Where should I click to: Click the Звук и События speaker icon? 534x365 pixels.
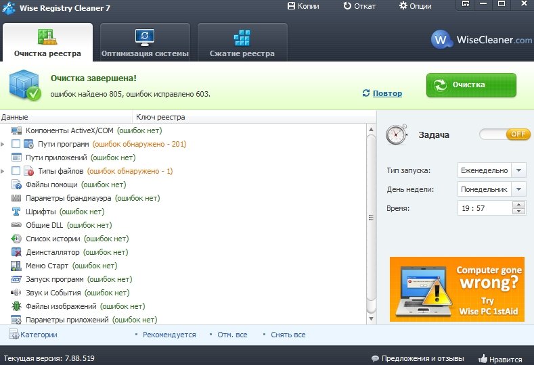click(x=16, y=293)
